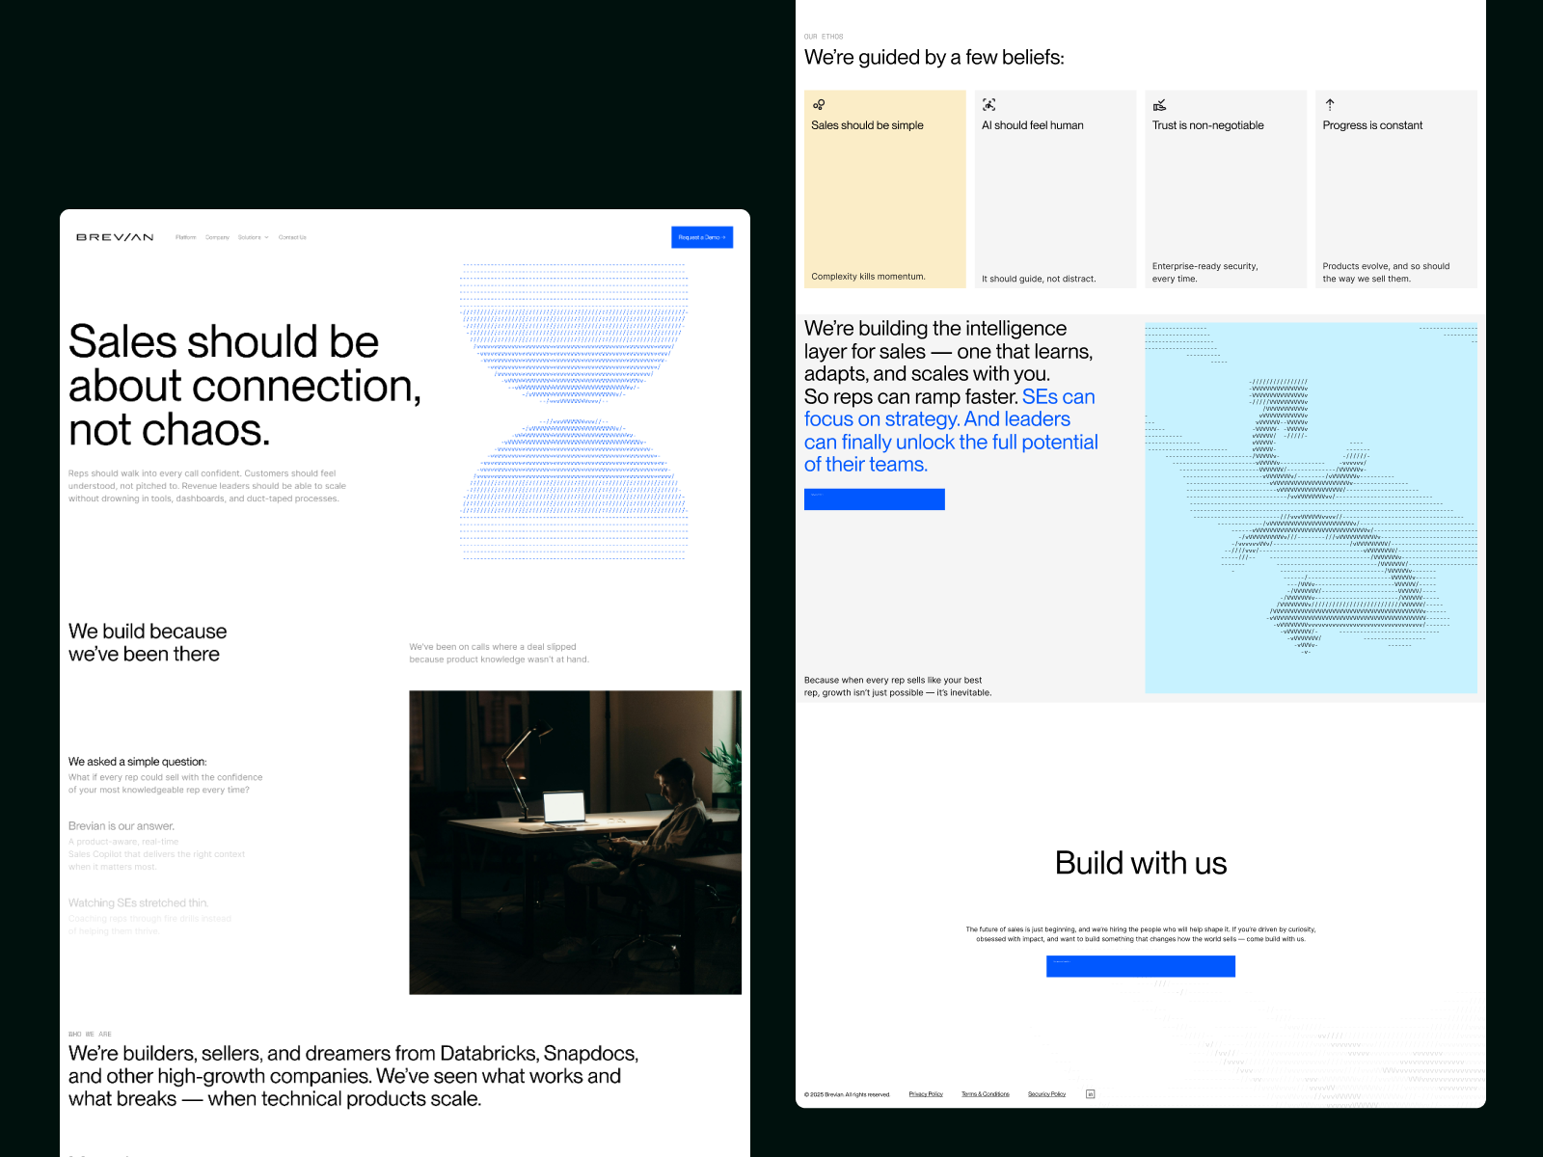This screenshot has height=1157, width=1543.
Task: Click the photo of person at laptop
Action: [x=575, y=842]
